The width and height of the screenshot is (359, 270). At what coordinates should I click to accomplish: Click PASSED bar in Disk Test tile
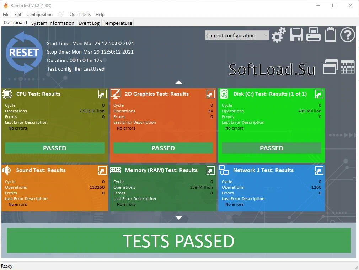point(272,148)
